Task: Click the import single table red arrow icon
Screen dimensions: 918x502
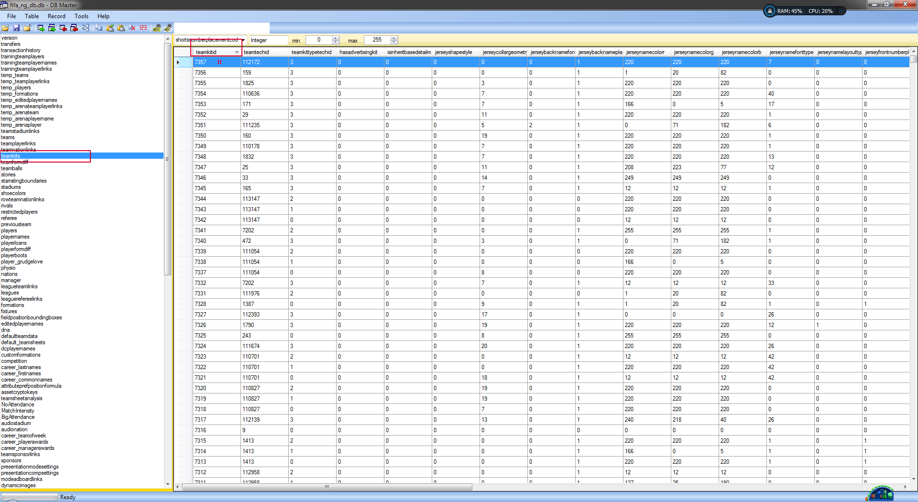Action: pyautogui.click(x=63, y=28)
